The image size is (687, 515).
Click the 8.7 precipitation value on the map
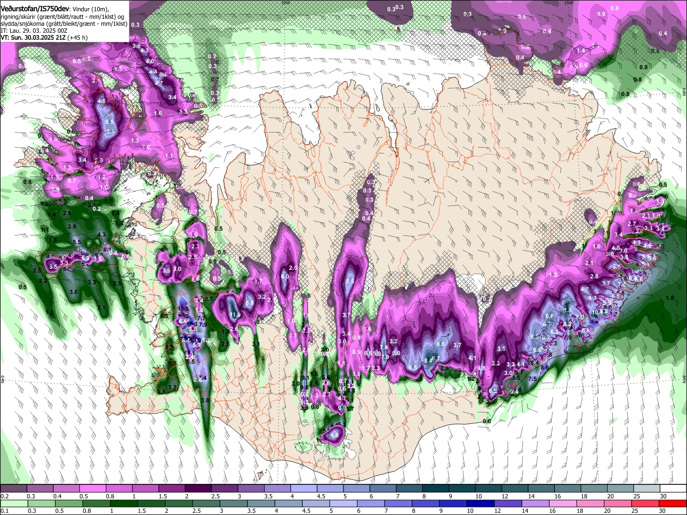(x=436, y=358)
